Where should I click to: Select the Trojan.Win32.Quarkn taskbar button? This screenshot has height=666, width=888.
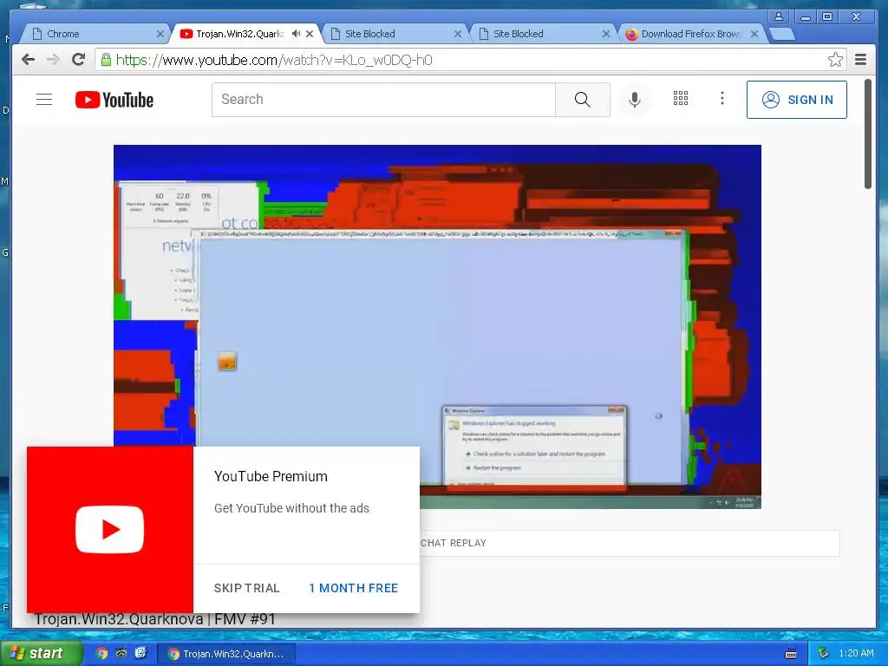click(x=226, y=654)
